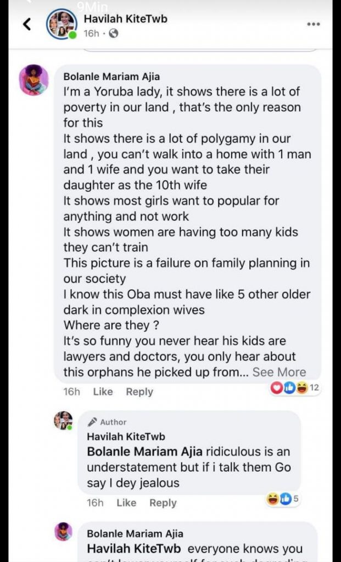Tap the globe public-privacy icon
Viewport: 341px width, 562px height.
pyautogui.click(x=114, y=33)
